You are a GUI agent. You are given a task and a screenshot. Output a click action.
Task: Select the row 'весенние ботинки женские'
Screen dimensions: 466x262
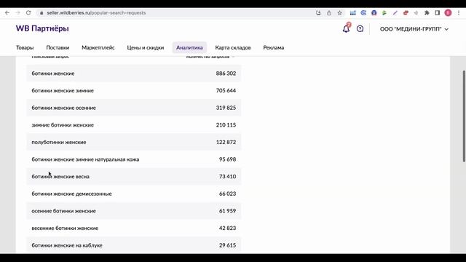tap(134, 228)
